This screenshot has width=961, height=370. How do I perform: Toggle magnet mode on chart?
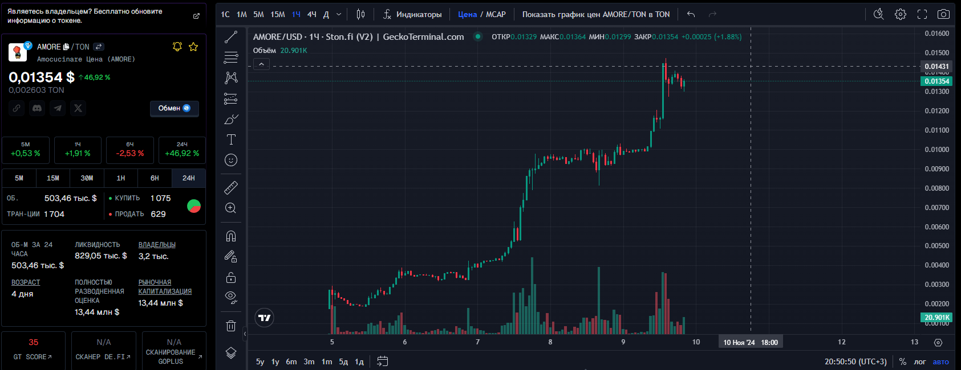231,236
